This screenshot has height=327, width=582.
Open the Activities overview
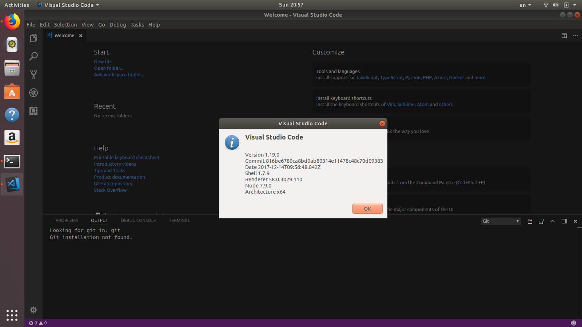[17, 5]
